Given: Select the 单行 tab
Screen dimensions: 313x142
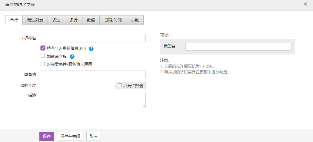Looking at the screenshot, I should [14, 20].
